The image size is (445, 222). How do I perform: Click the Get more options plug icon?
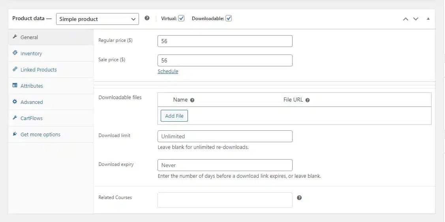click(15, 134)
